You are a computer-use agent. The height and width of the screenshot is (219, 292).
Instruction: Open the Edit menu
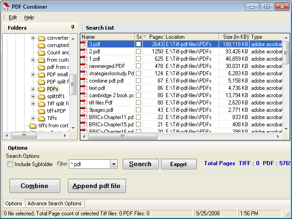[x=13, y=17]
